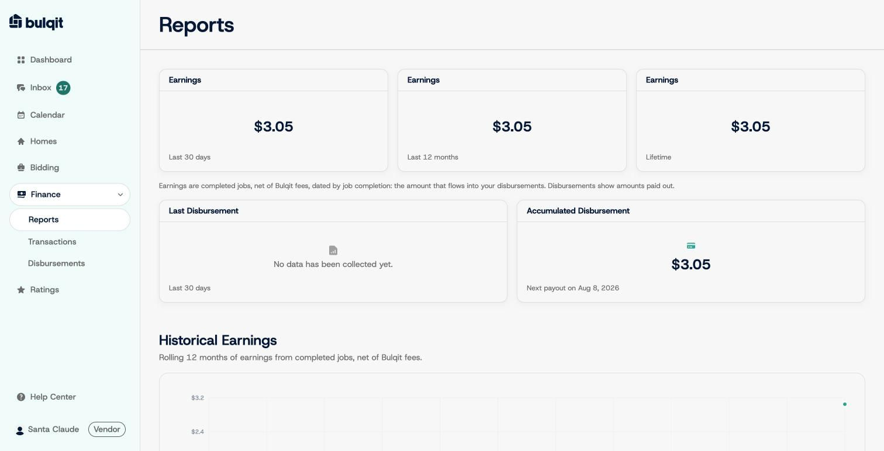The image size is (884, 451).
Task: Click the Bulqit logo icon
Action: point(16,22)
